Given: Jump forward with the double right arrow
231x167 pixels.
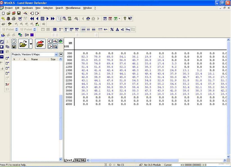Looking at the screenshot, I should [53, 19].
